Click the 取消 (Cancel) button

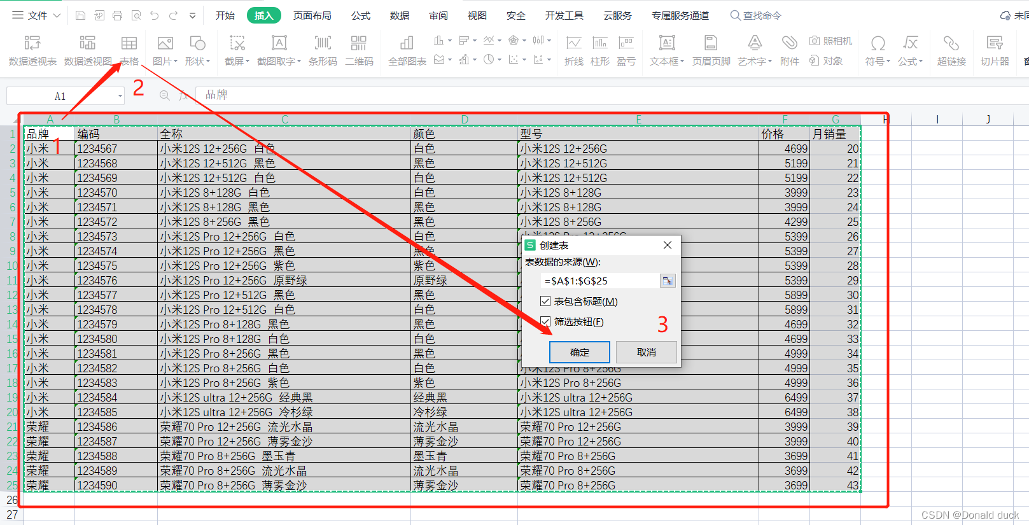pyautogui.click(x=647, y=352)
